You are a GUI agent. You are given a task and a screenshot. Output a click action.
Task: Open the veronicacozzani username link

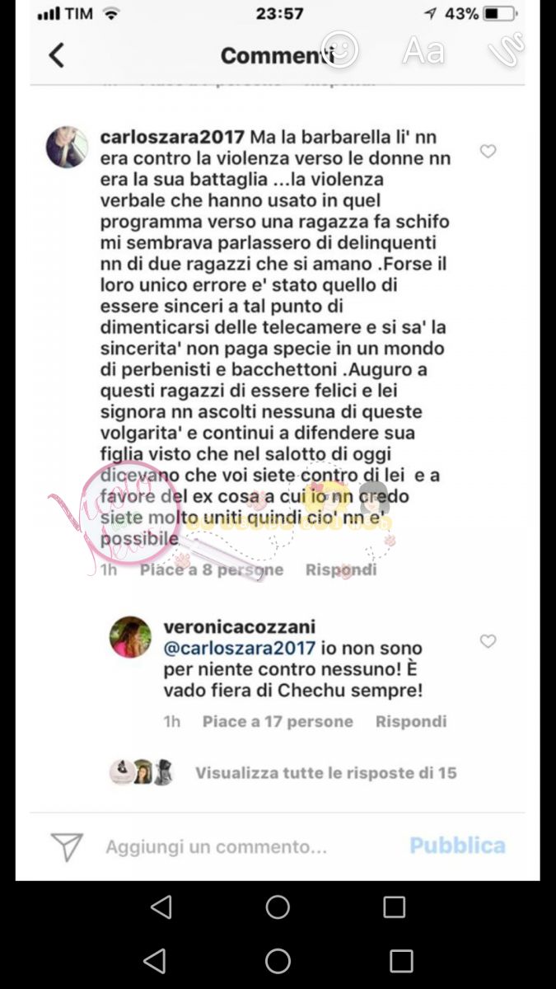[x=240, y=627]
